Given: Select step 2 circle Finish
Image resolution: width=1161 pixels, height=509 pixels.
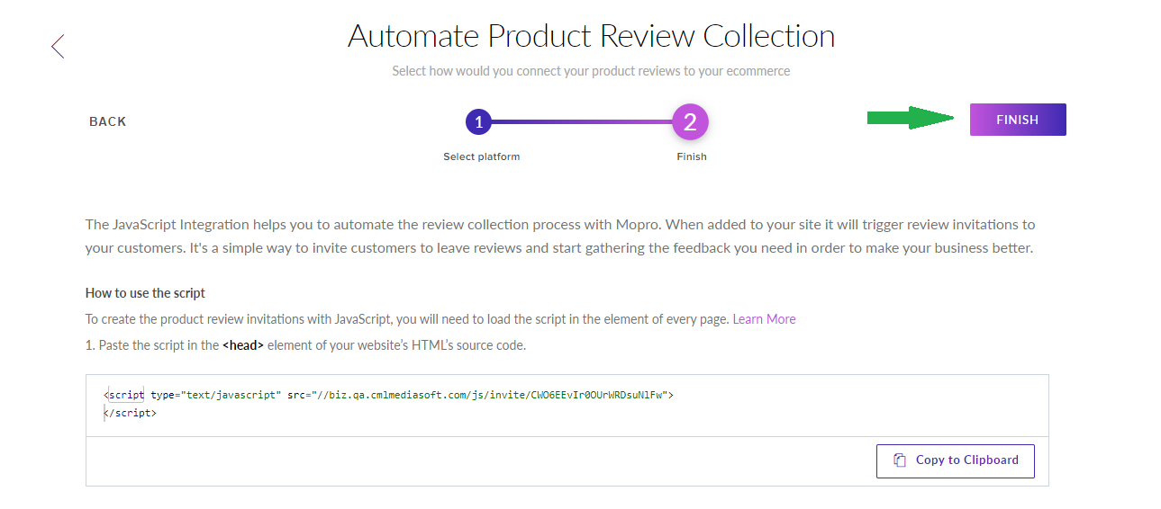Looking at the screenshot, I should [691, 122].
